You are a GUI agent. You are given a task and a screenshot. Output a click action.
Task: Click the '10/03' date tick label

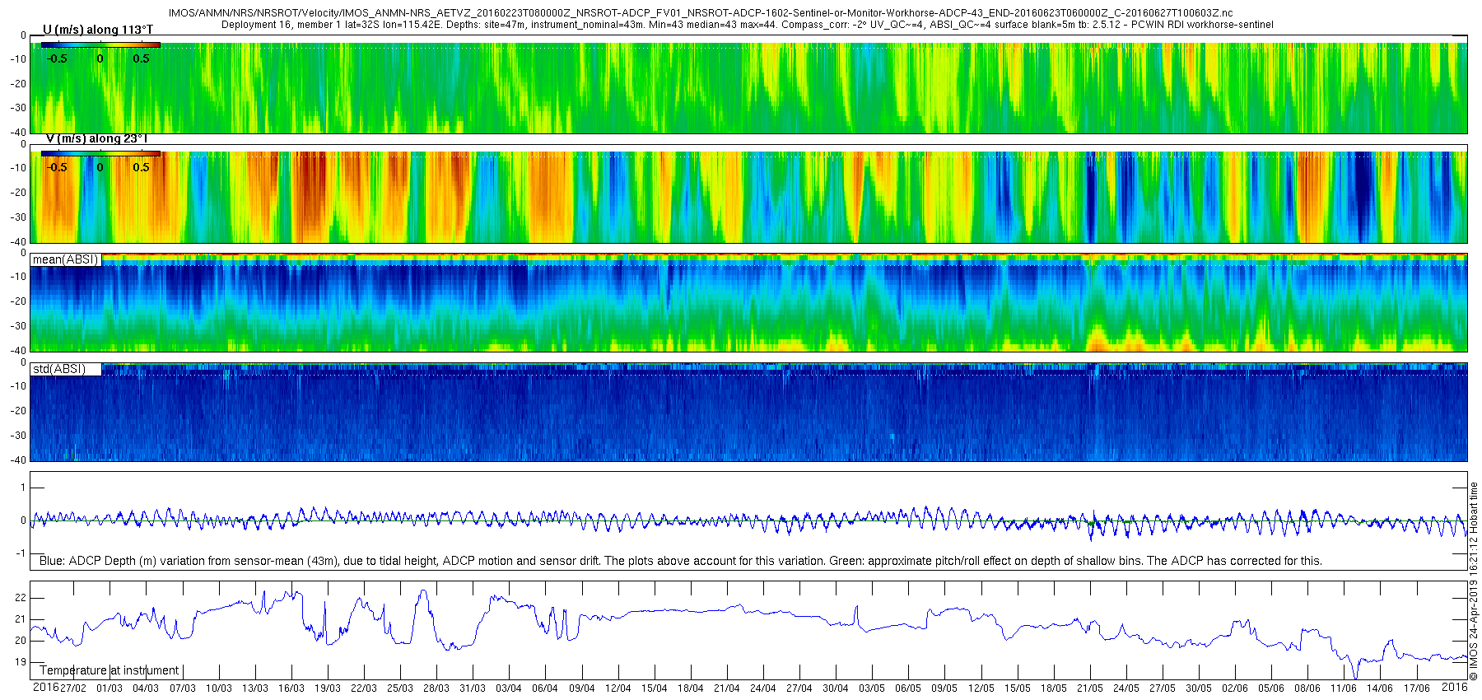(219, 688)
